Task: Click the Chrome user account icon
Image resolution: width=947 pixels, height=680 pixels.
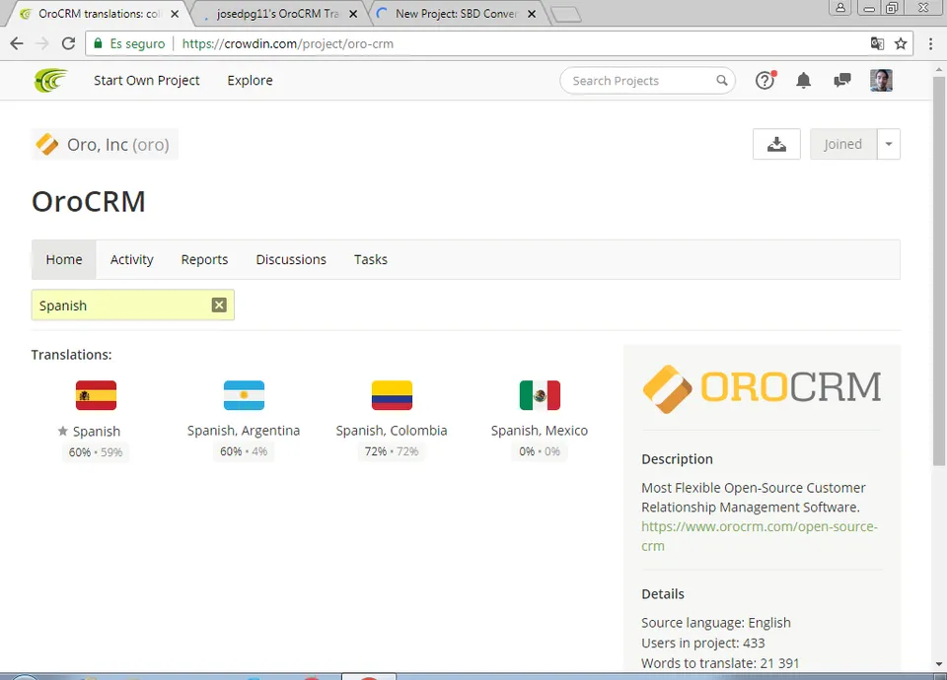Action: pyautogui.click(x=840, y=8)
